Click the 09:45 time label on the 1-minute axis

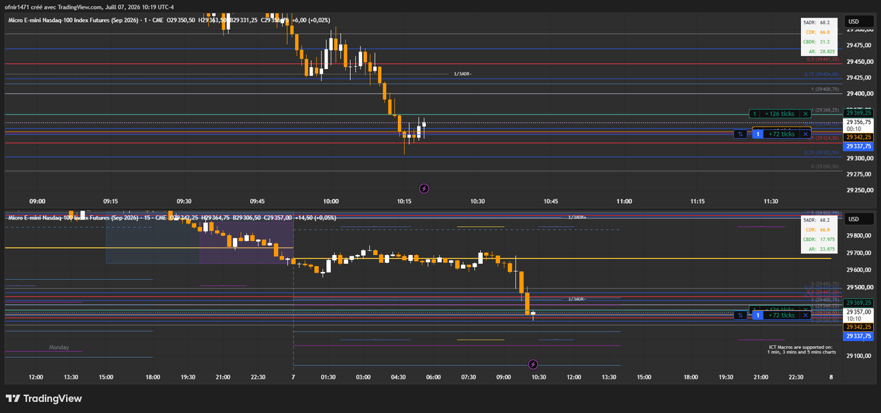(258, 201)
